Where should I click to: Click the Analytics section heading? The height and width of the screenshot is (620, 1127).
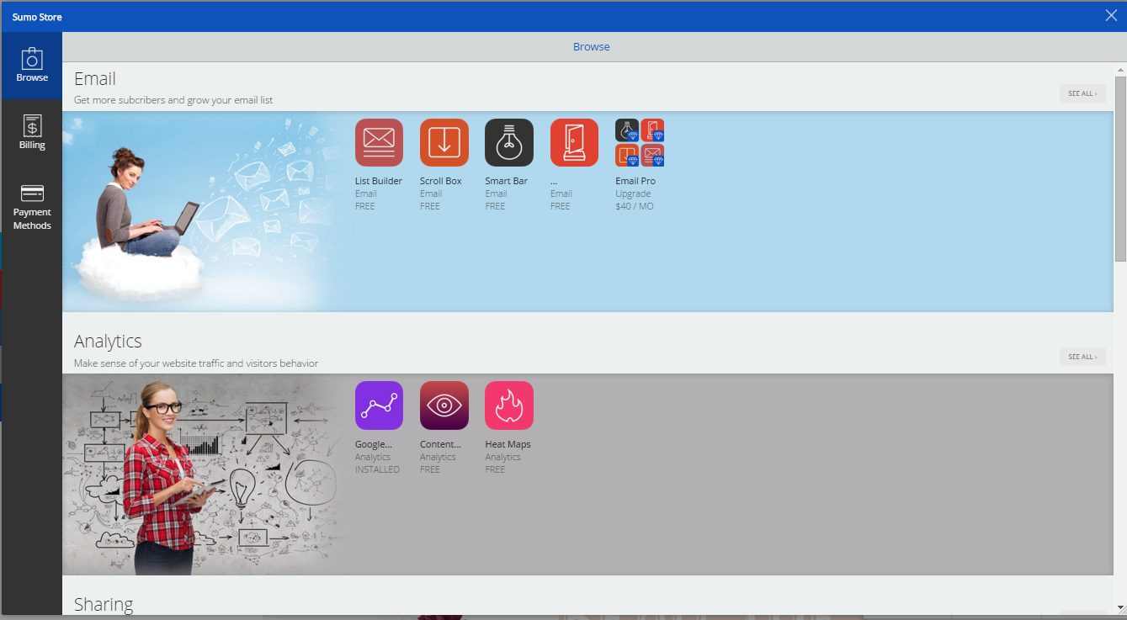pyautogui.click(x=108, y=342)
